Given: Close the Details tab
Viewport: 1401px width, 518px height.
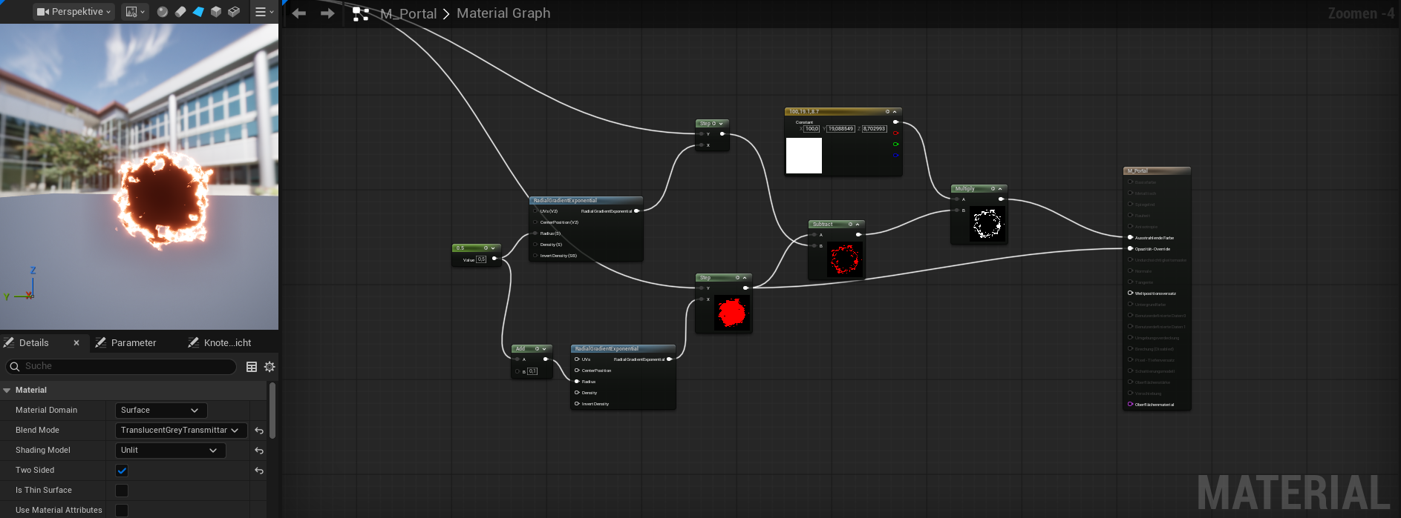Looking at the screenshot, I should (x=76, y=342).
